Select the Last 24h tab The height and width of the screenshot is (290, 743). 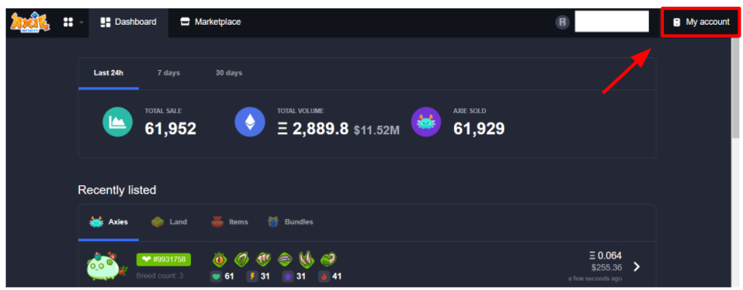coord(109,73)
